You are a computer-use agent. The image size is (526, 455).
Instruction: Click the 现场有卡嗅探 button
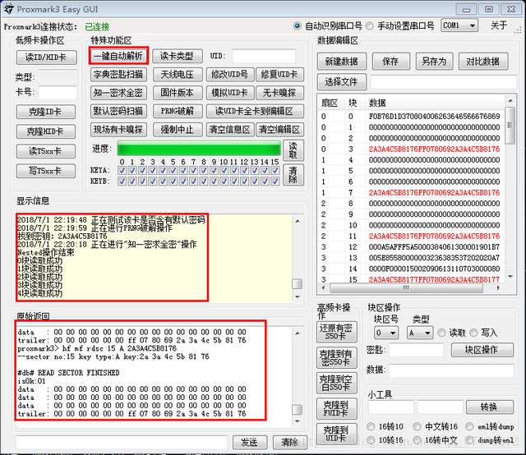tap(118, 130)
